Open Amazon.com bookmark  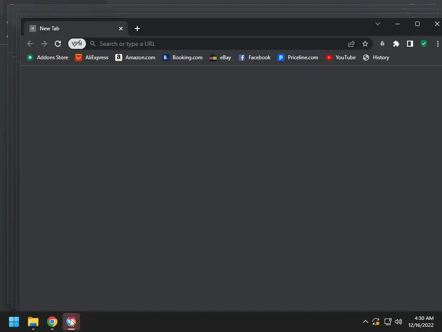(x=135, y=57)
